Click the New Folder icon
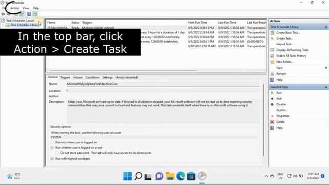Image resolution: width=329 pixels, height=185 pixels. (x=272, y=62)
